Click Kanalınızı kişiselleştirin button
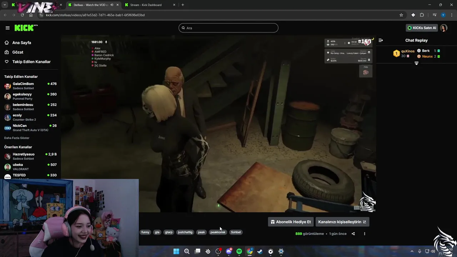 342,222
